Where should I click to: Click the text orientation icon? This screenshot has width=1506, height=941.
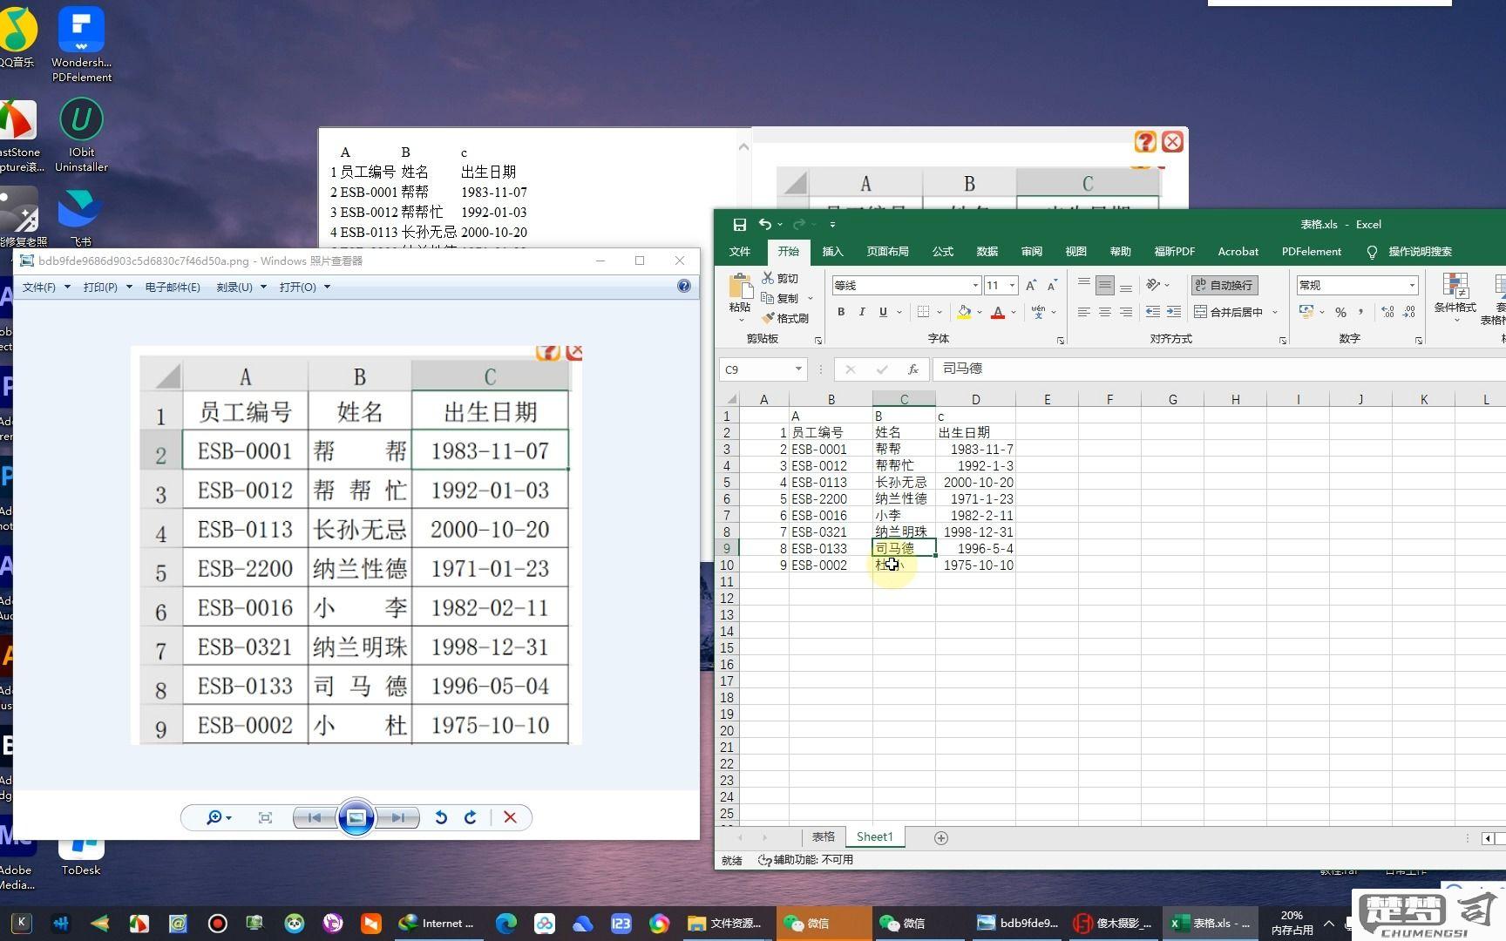(1153, 285)
